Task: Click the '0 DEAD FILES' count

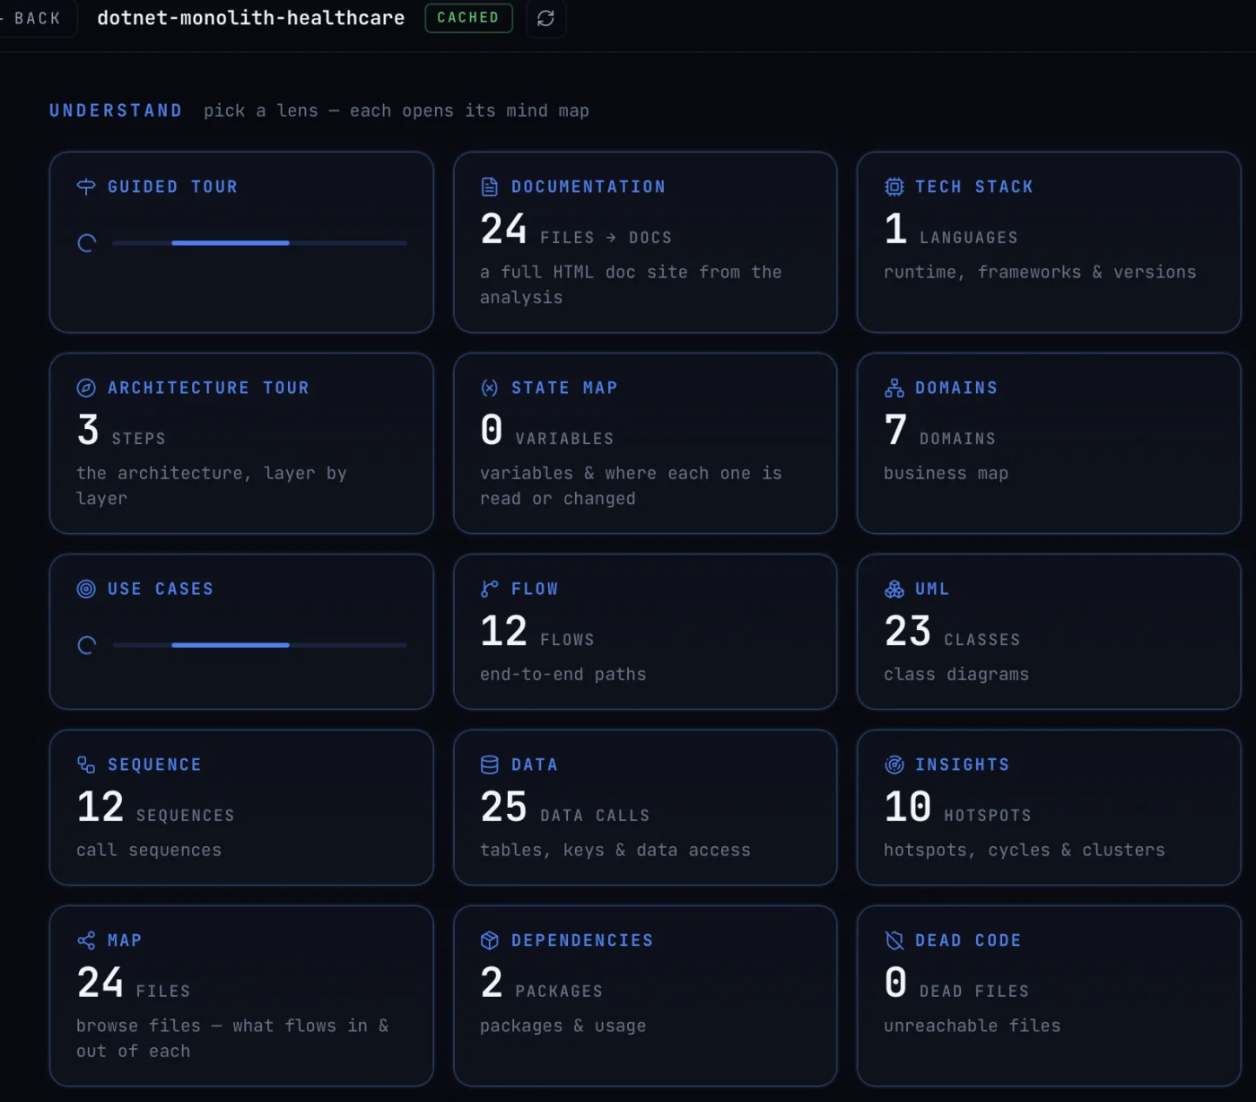Action: click(x=956, y=984)
